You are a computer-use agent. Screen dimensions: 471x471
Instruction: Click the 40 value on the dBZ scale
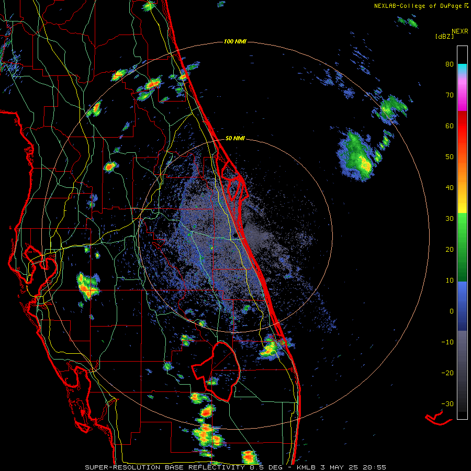450,188
